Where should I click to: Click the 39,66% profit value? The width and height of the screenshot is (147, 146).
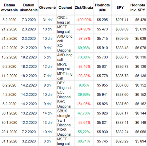(84, 95)
